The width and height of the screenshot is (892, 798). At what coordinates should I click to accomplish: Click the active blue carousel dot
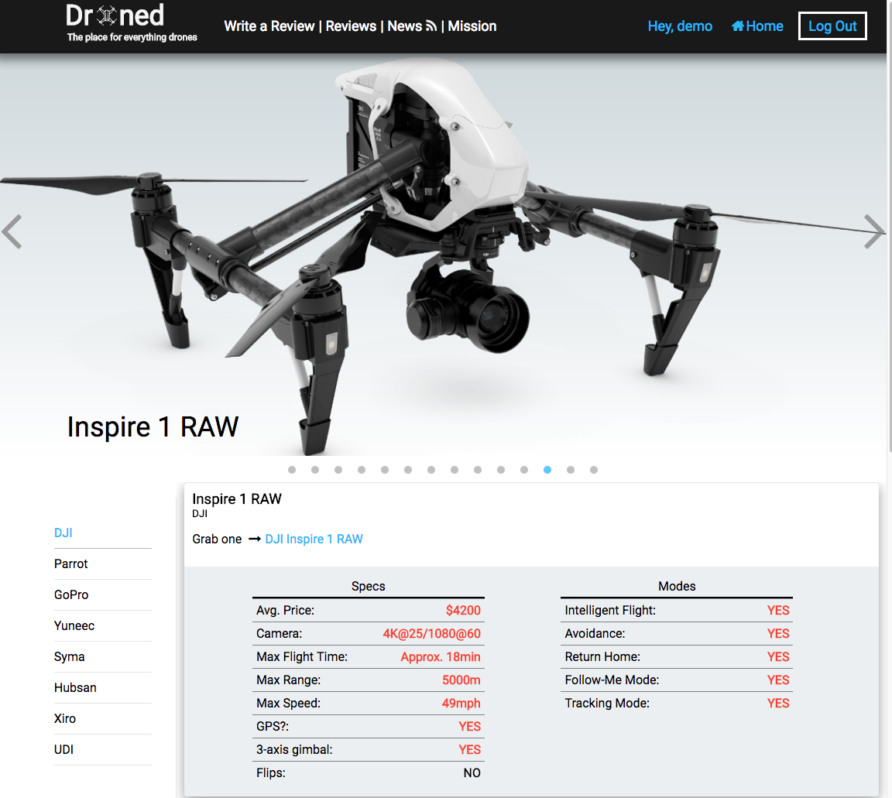click(x=547, y=470)
